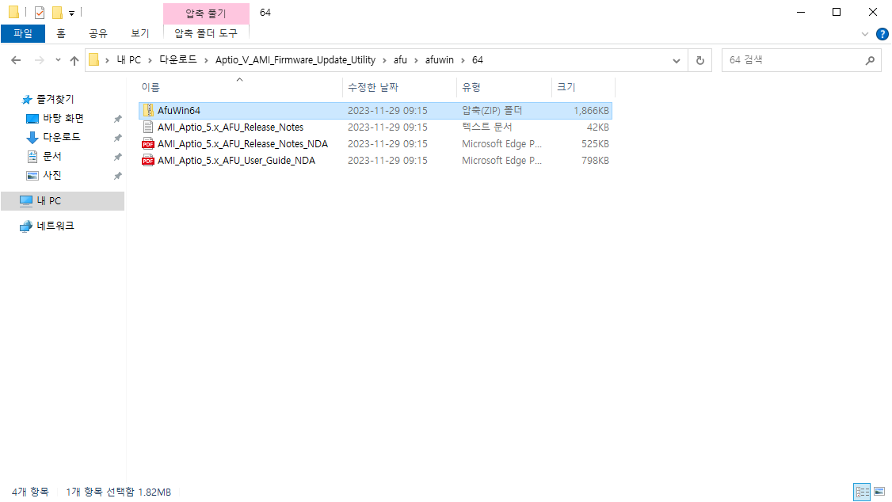892x502 pixels.
Task: Toggle details view in the status bar
Action: click(862, 492)
